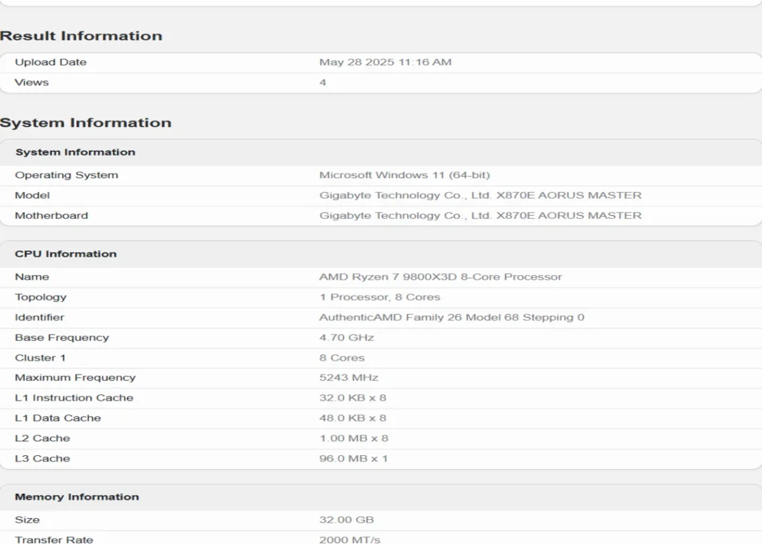Image resolution: width=762 pixels, height=544 pixels.
Task: Select the Identifier label
Action: pos(39,317)
